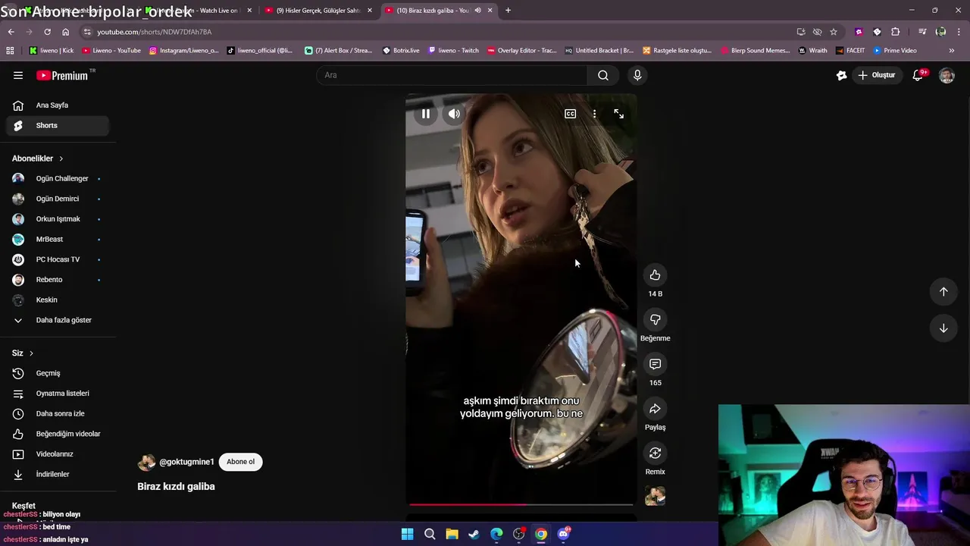This screenshot has width=970, height=546.
Task: Open Daha sonra izle list
Action: pos(58,413)
